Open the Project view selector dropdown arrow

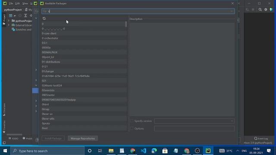click(15, 16)
